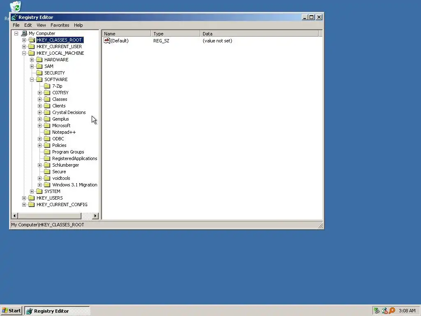Select the HKEY_CURRENT_CONFIG label
The width and height of the screenshot is (421, 316).
(62, 204)
